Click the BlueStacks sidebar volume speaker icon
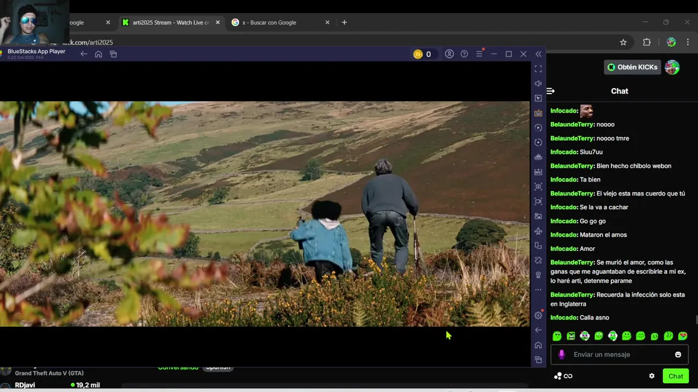The image size is (698, 392). (x=538, y=83)
